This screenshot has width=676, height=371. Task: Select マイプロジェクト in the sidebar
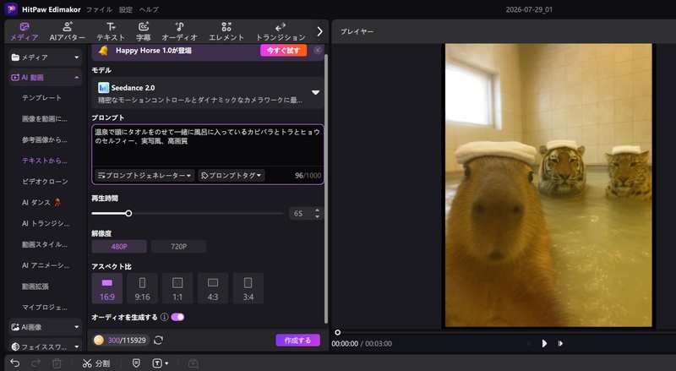click(x=45, y=307)
